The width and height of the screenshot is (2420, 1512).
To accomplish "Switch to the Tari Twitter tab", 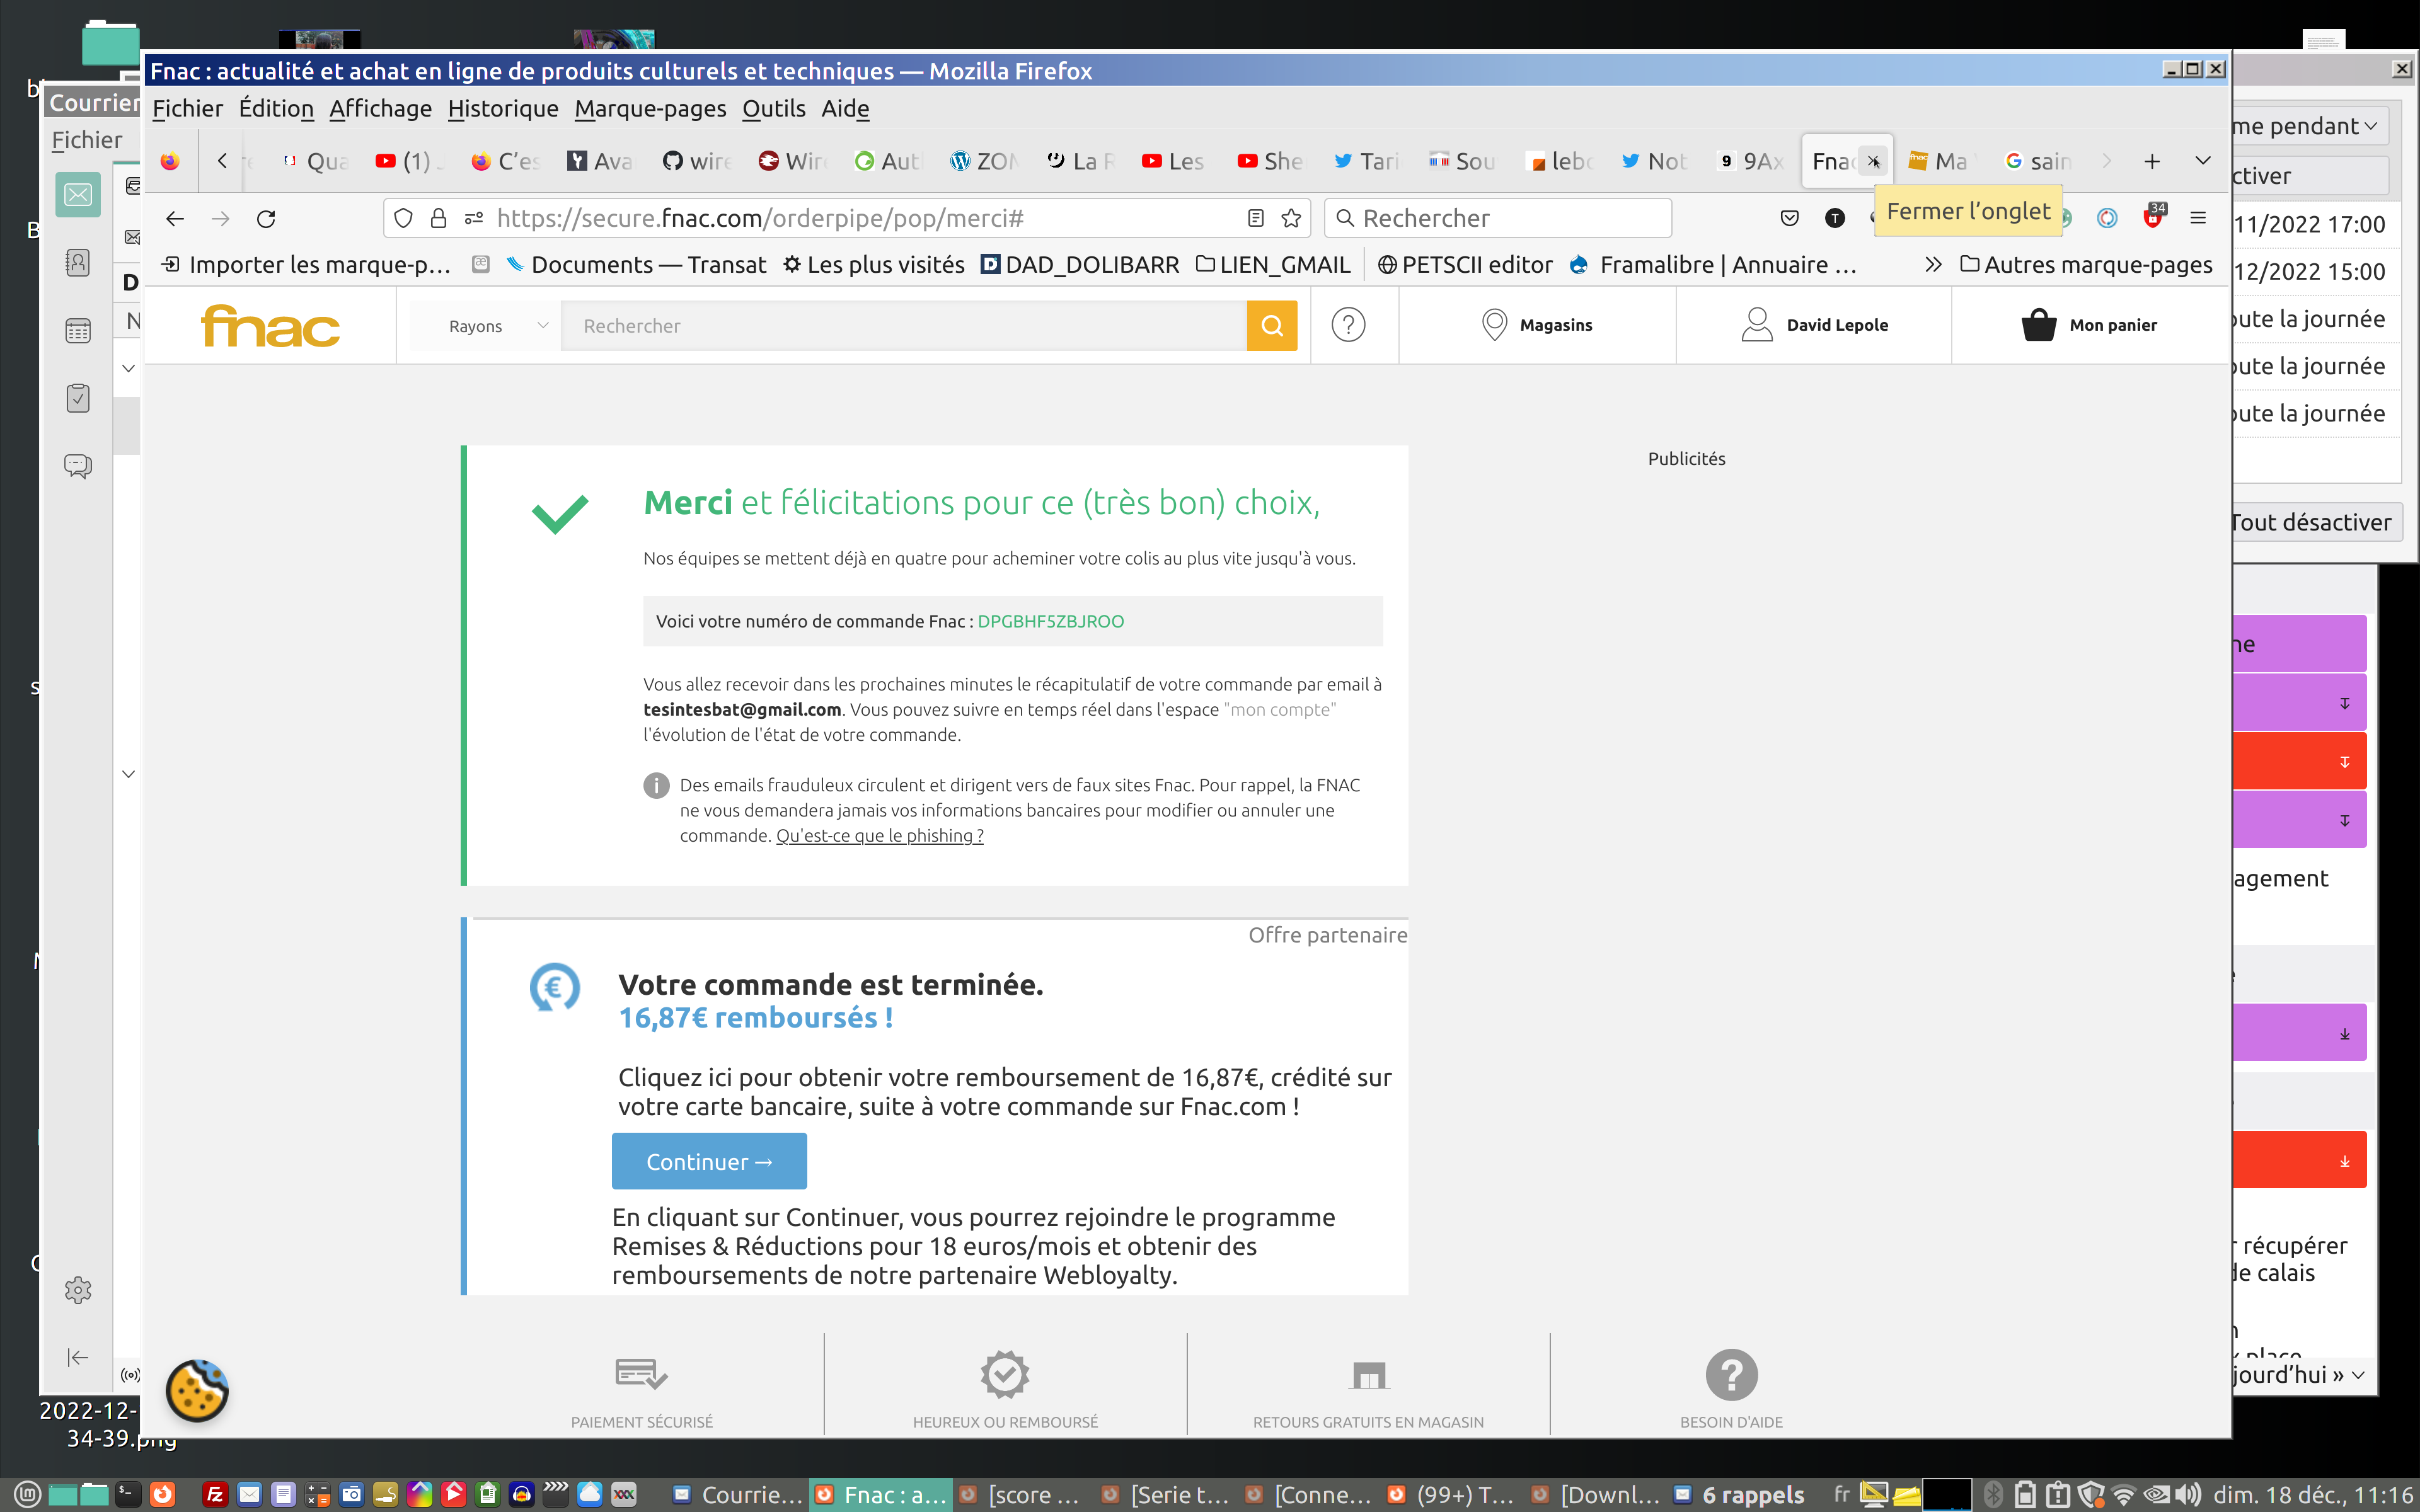I will tap(1366, 161).
